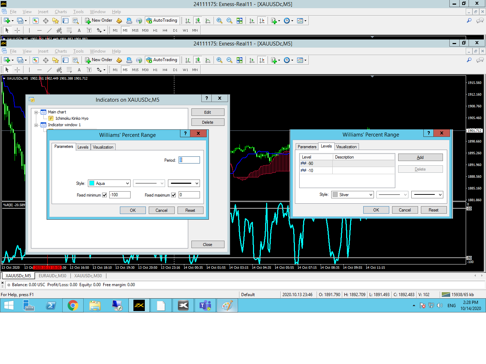
Task: Switch to candlesticks in the lower toolbar
Action: (198, 60)
